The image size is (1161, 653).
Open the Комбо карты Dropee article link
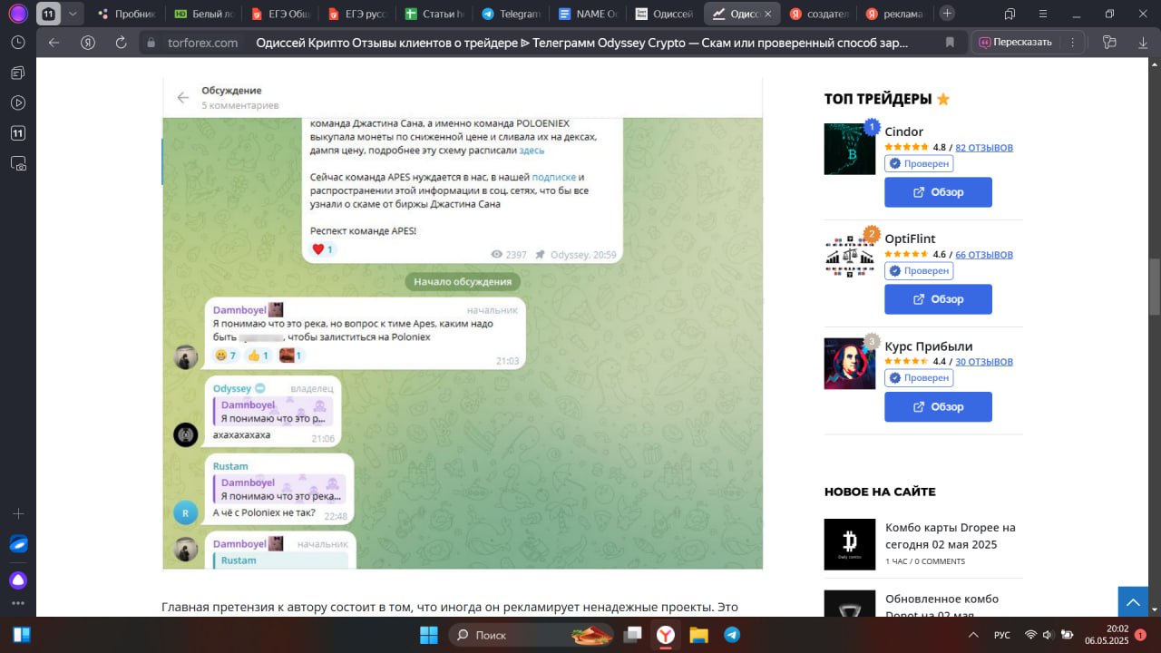tap(950, 536)
